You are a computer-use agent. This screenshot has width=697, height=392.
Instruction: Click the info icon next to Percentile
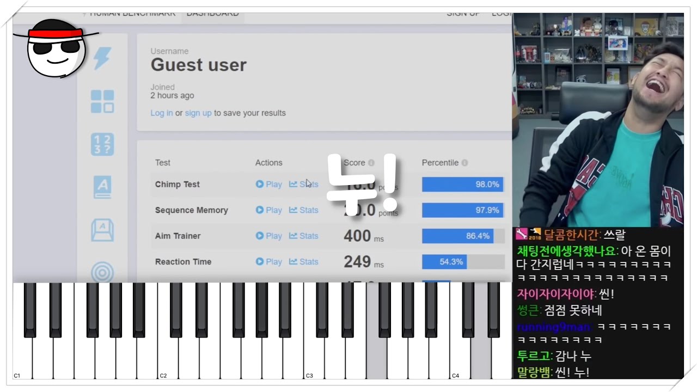464,163
